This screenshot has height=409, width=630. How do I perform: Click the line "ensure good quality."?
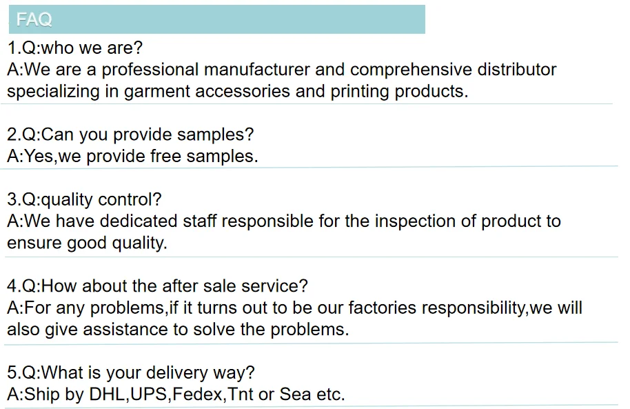[87, 243]
